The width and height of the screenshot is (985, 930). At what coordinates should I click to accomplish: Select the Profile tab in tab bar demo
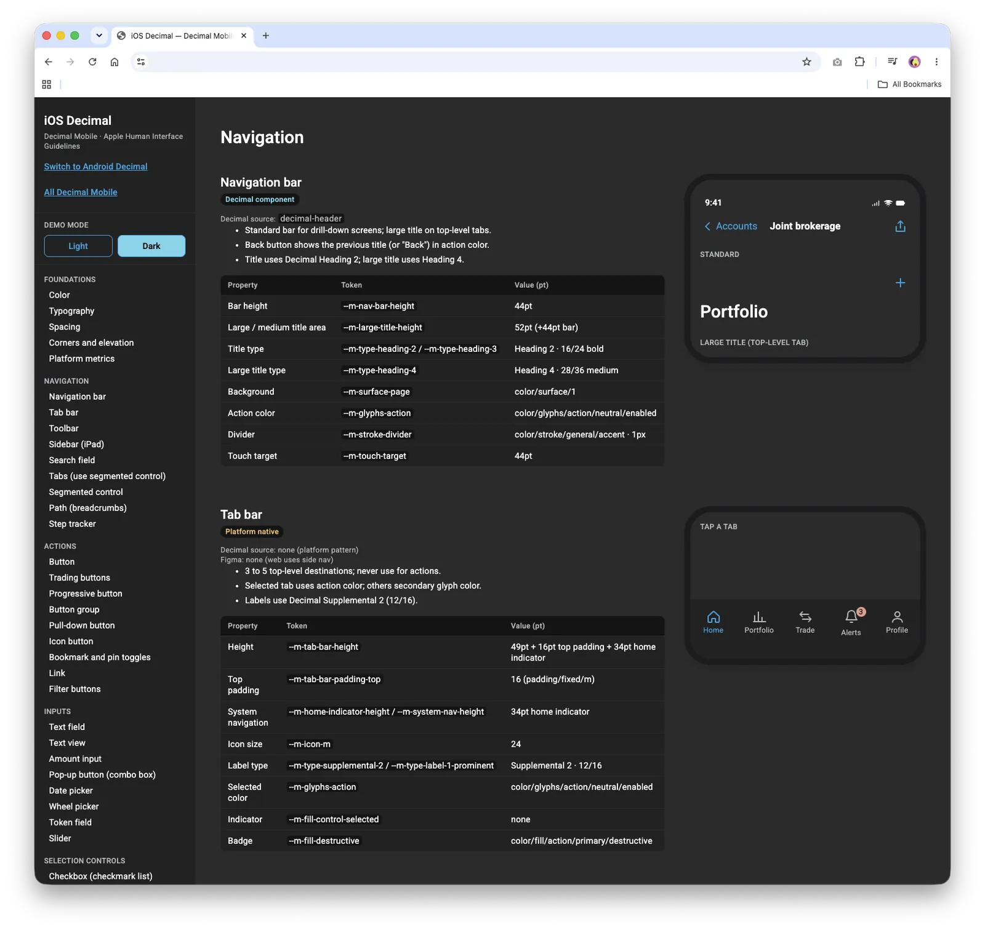coord(897,622)
